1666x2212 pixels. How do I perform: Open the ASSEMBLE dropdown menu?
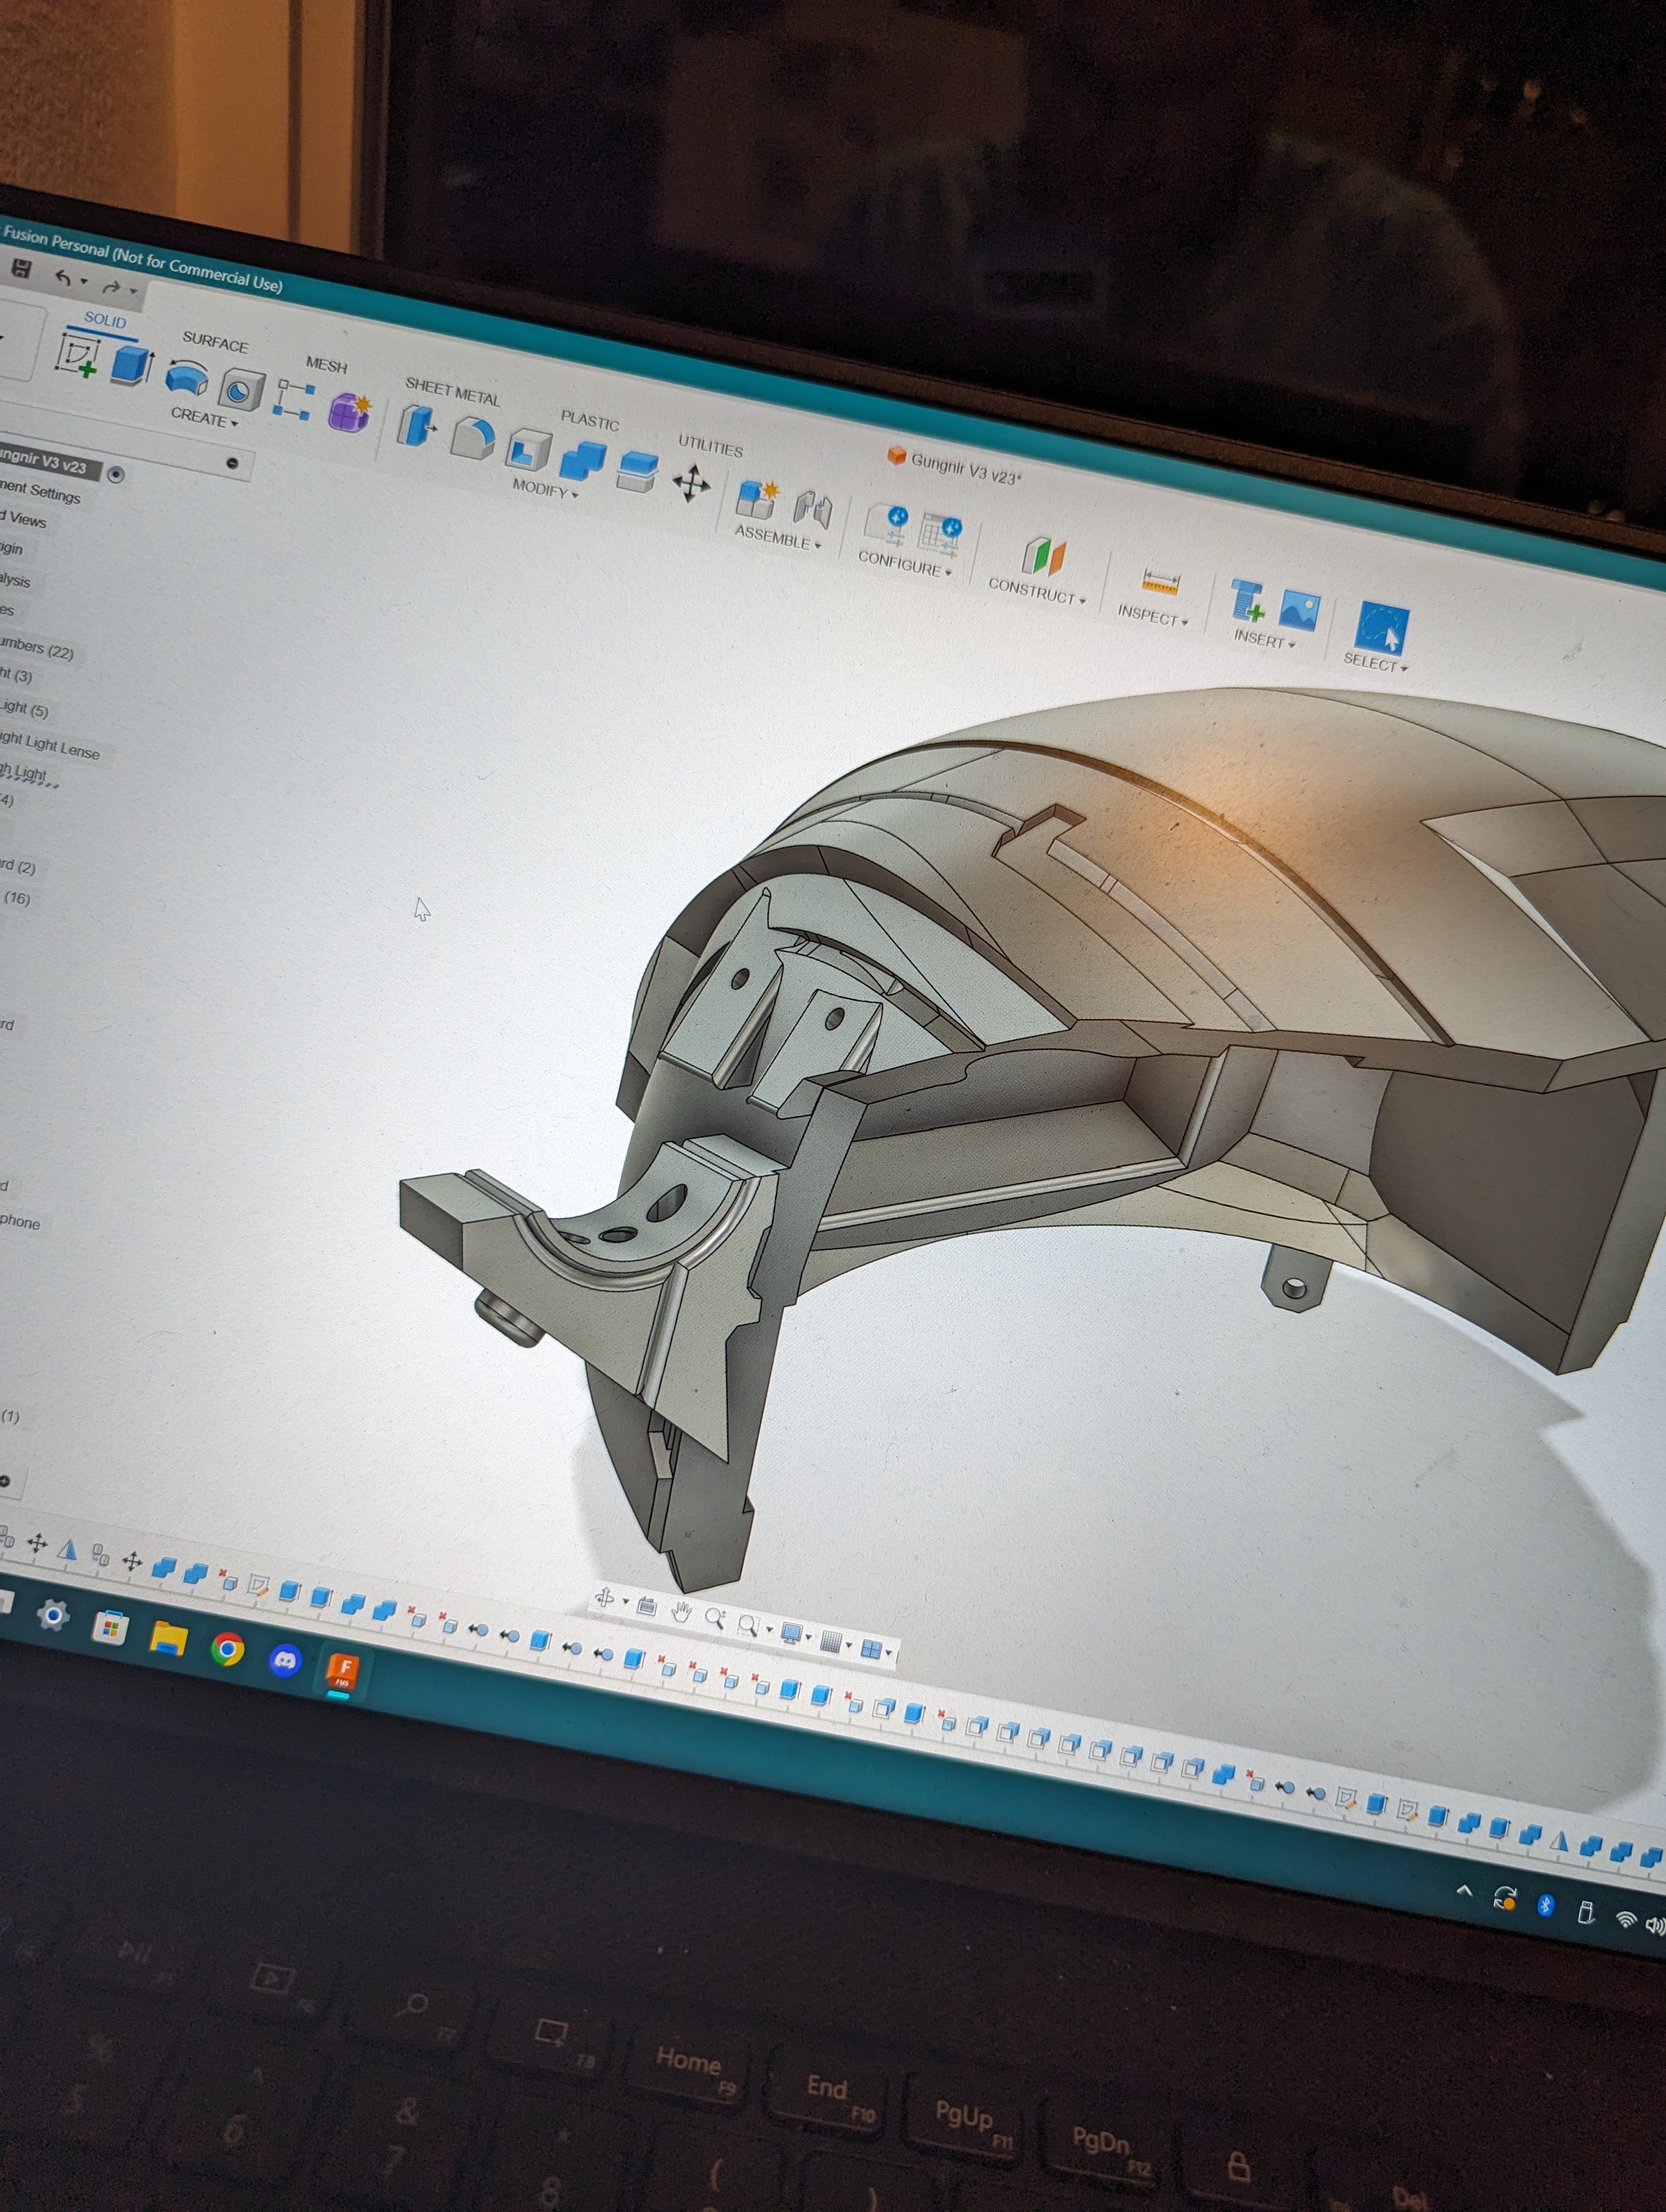(x=777, y=538)
